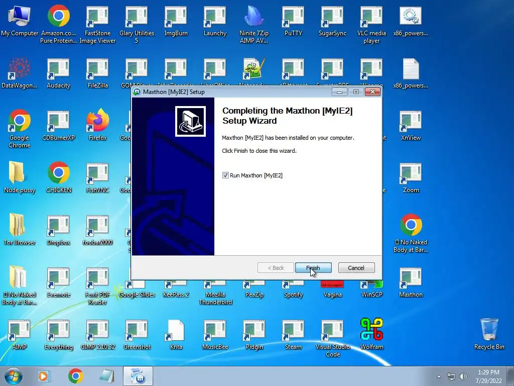
Task: Select Evernote desktop shortcut
Action: coord(58,282)
